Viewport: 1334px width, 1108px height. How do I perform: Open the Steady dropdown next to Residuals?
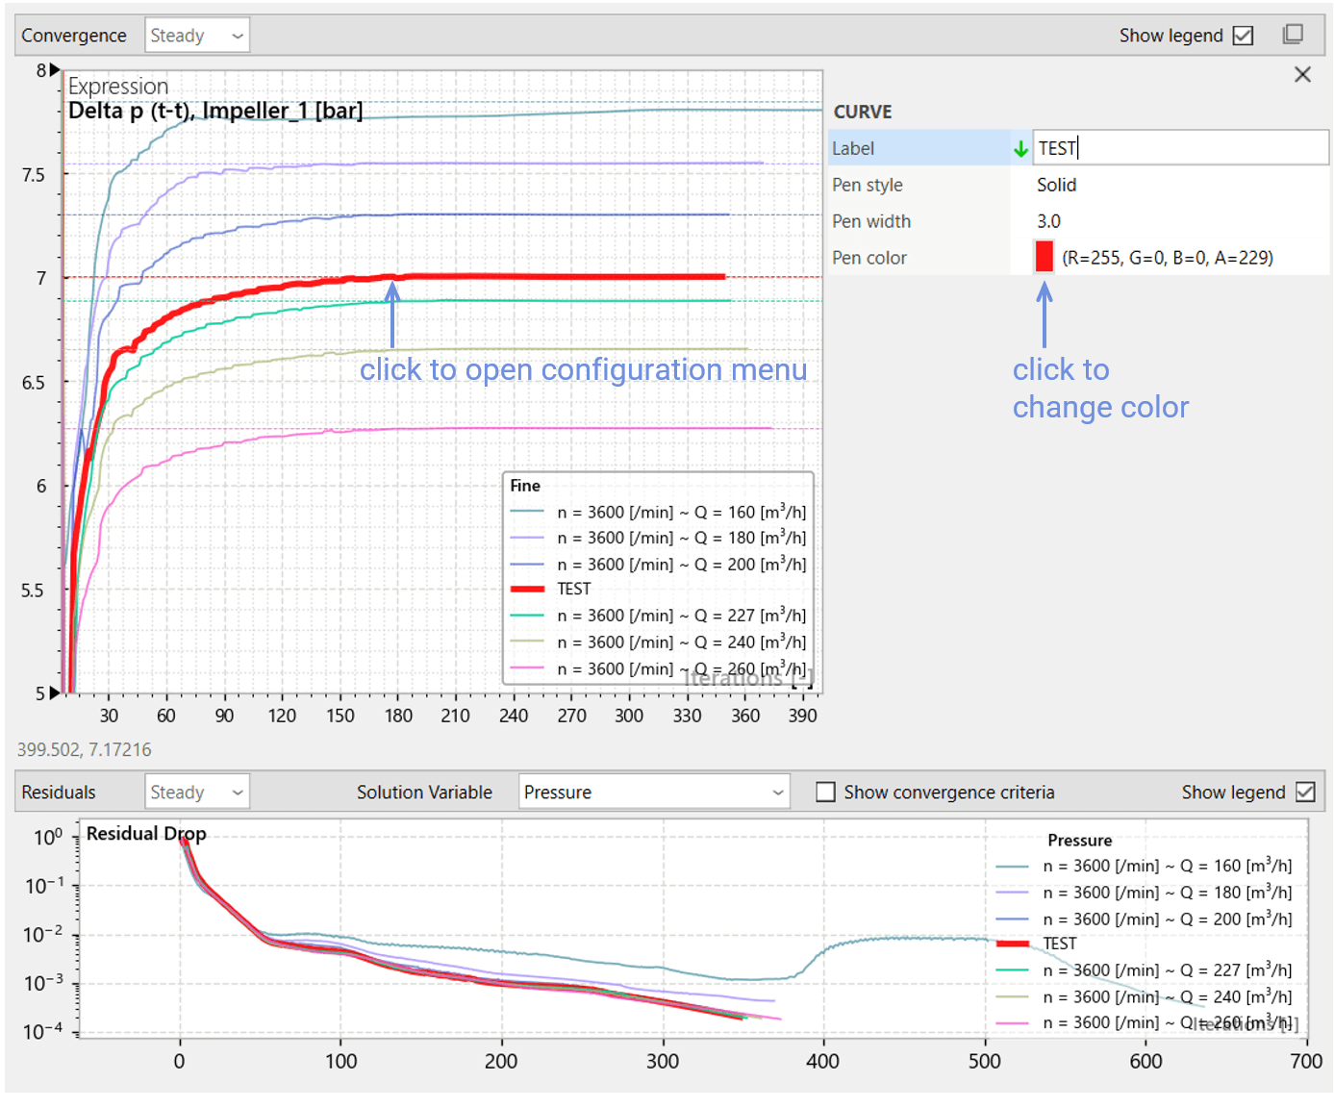click(x=197, y=792)
